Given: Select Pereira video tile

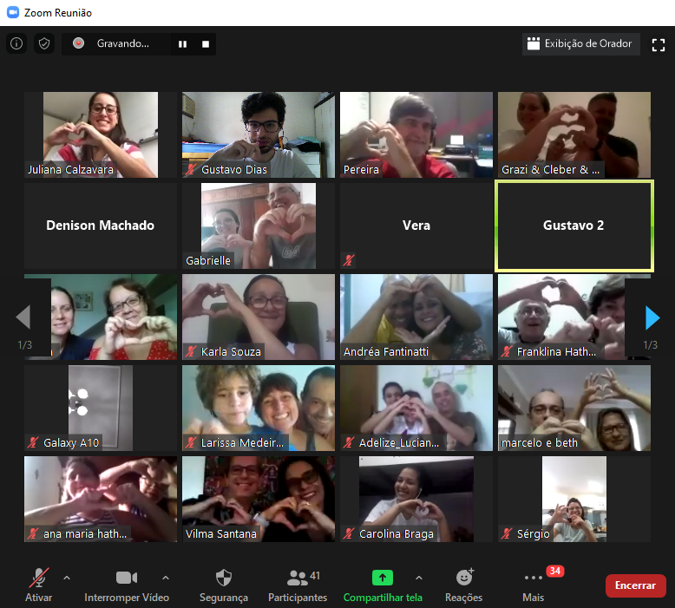Looking at the screenshot, I should pyautogui.click(x=416, y=134).
